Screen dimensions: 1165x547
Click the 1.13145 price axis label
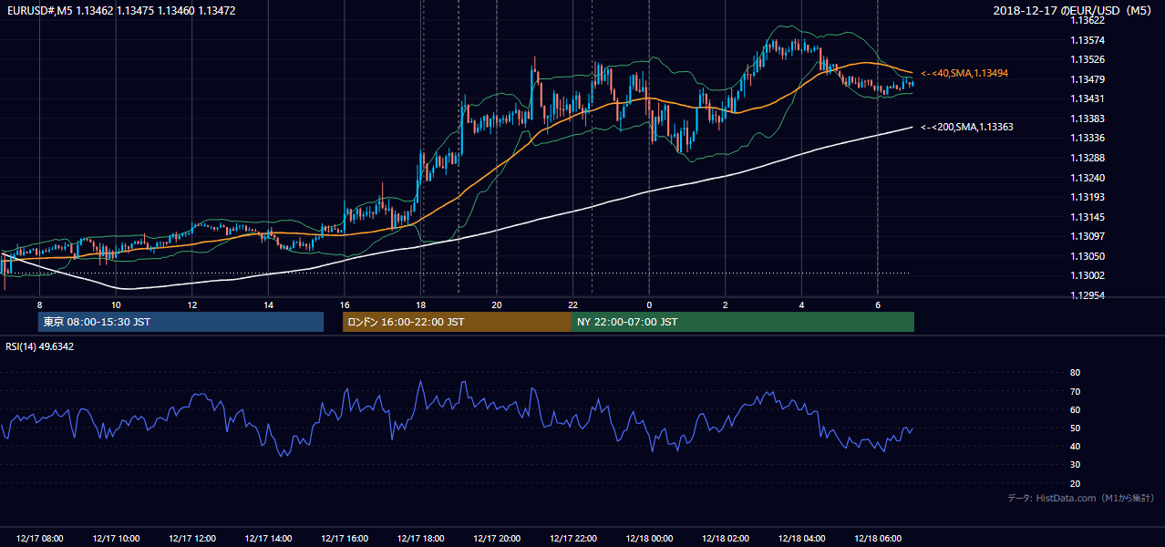tap(1088, 217)
